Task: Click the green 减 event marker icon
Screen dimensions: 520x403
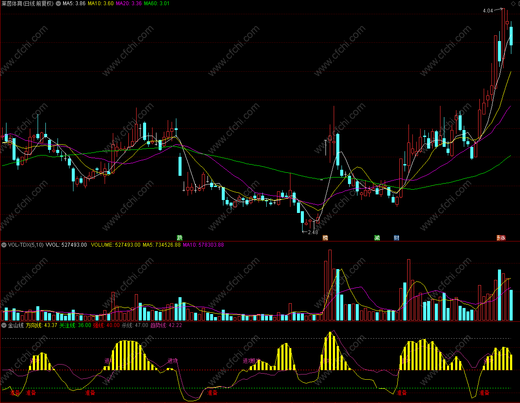Action: [377, 238]
